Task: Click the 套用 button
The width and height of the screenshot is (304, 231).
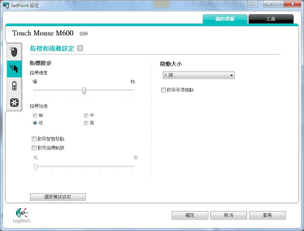Action: click(x=267, y=215)
